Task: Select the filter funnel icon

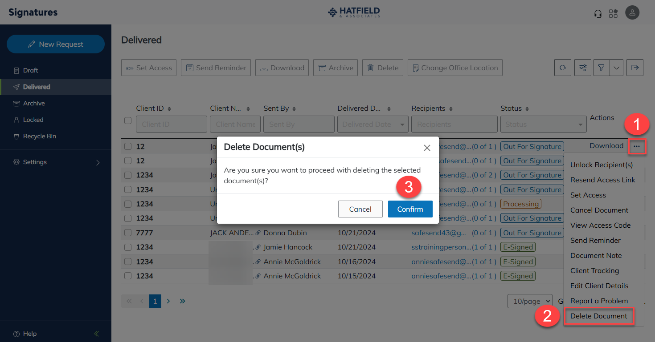Action: coord(601,68)
